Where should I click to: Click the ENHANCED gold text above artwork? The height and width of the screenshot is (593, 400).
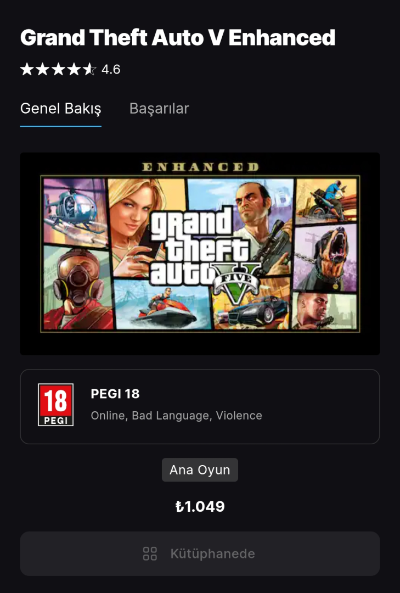(200, 167)
